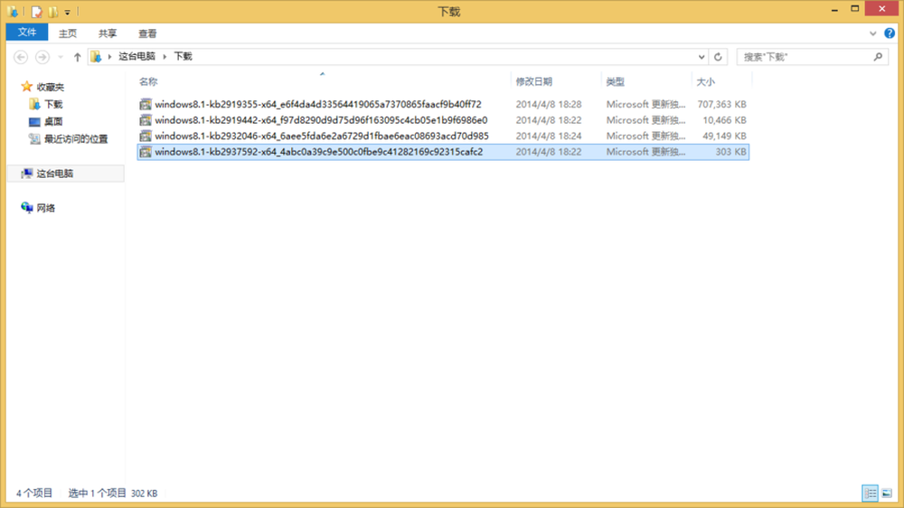The width and height of the screenshot is (904, 508).
Task: Click the update package icon for kb2919442
Action: click(x=146, y=120)
